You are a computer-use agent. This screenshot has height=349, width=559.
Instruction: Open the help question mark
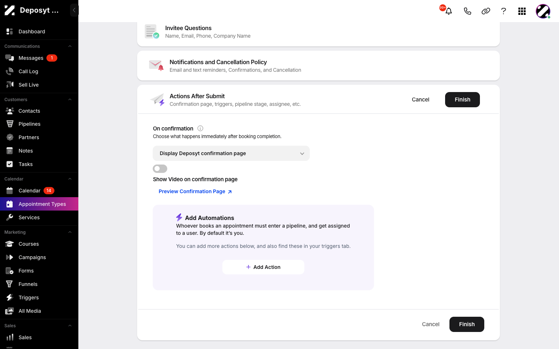pyautogui.click(x=503, y=11)
